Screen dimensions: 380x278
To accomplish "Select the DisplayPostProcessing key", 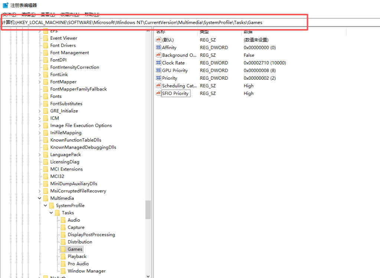I will pyautogui.click(x=91, y=235).
